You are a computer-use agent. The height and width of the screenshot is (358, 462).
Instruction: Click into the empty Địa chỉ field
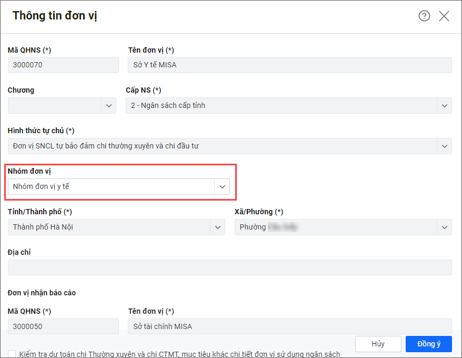click(x=229, y=267)
